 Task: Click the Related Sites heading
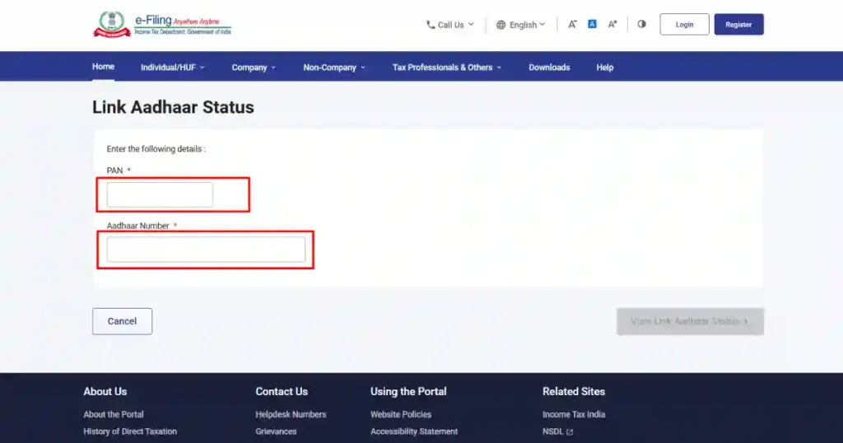coord(574,391)
